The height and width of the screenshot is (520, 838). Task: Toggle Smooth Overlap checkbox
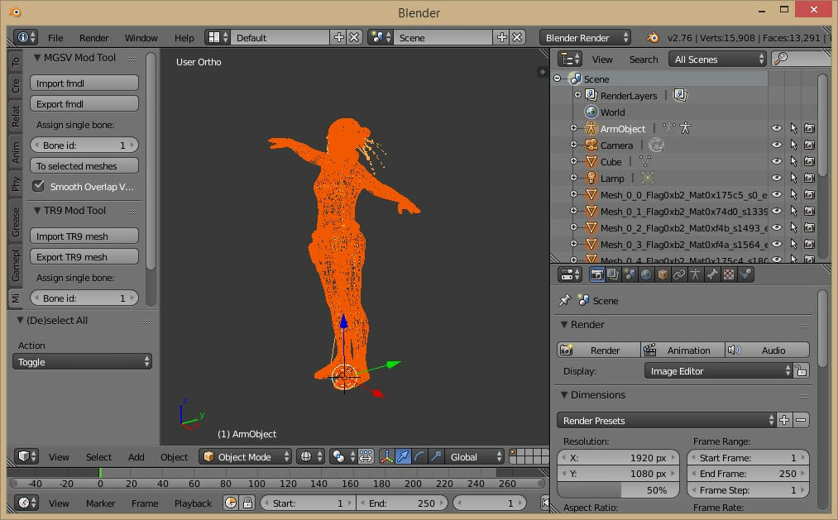(x=38, y=186)
